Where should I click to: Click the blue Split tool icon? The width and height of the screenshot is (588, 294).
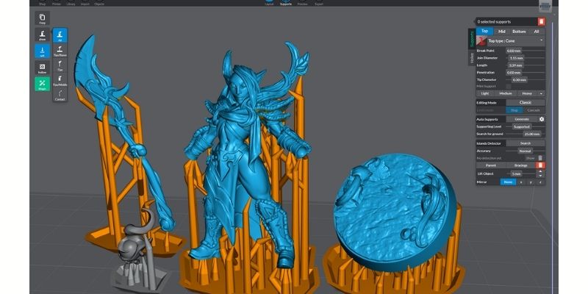click(42, 51)
